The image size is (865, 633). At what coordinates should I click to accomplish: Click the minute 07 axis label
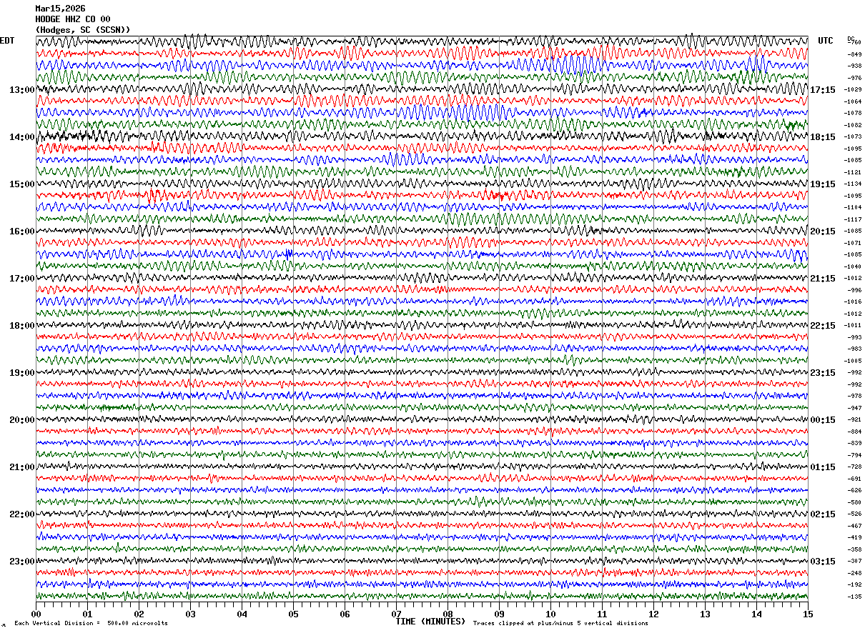coord(396,614)
